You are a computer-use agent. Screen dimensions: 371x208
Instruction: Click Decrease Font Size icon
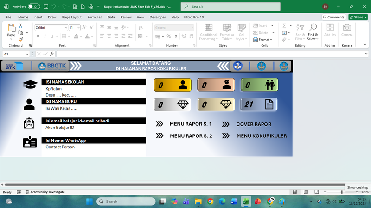tap(91, 28)
